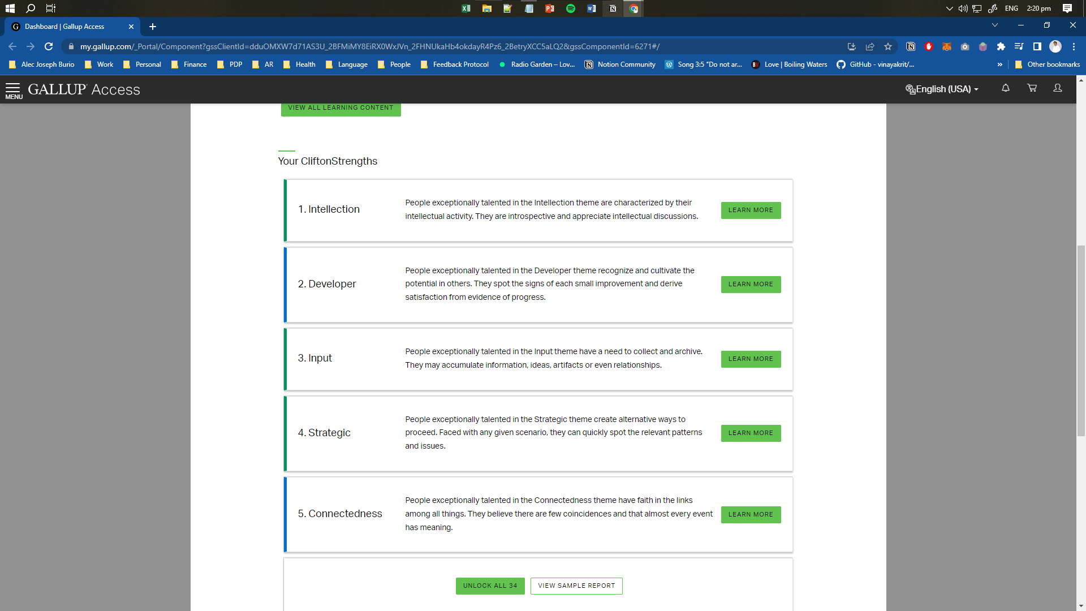The width and height of the screenshot is (1086, 611).
Task: Click the install app icon in address bar
Action: 851,46
